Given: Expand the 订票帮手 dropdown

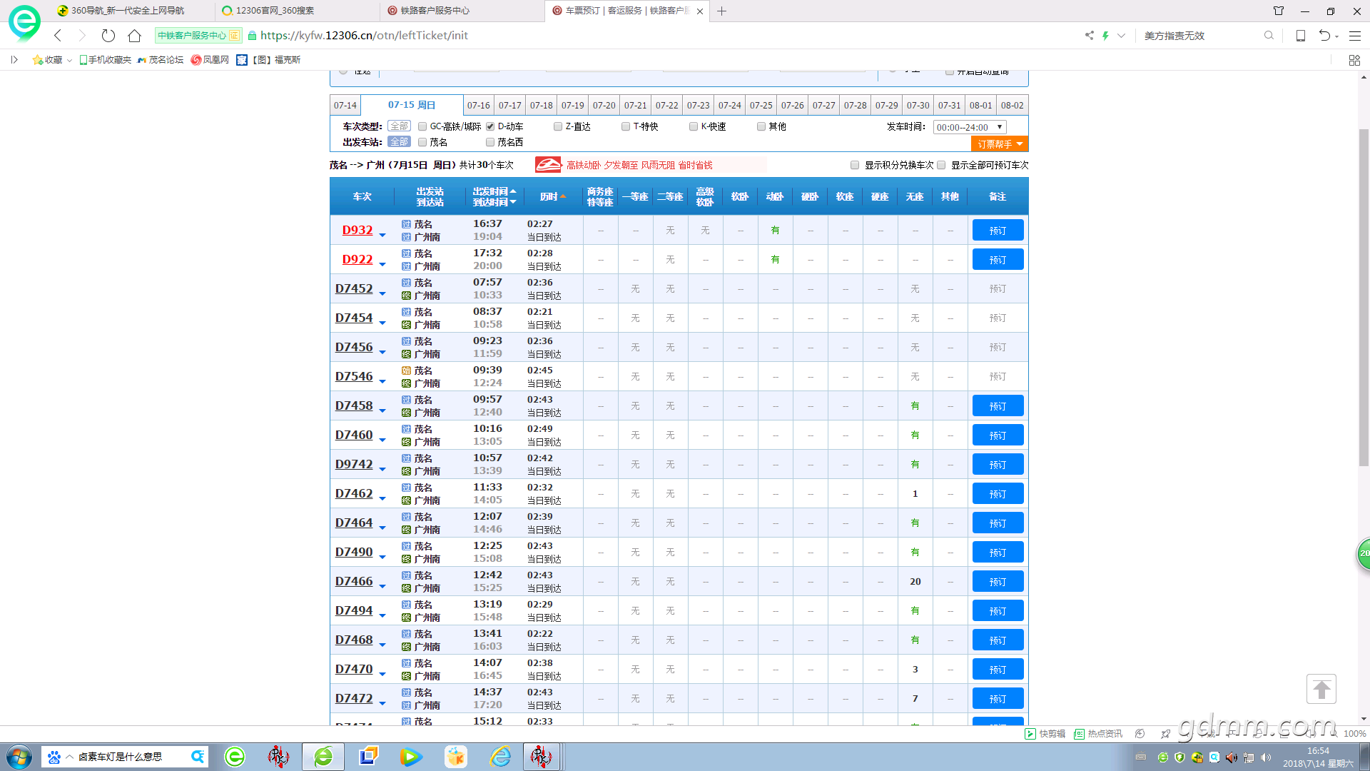Looking at the screenshot, I should 1000,143.
